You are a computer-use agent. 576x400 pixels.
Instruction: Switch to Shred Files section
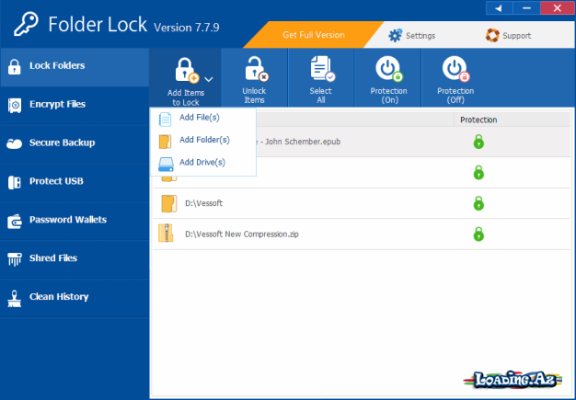[x=75, y=259]
